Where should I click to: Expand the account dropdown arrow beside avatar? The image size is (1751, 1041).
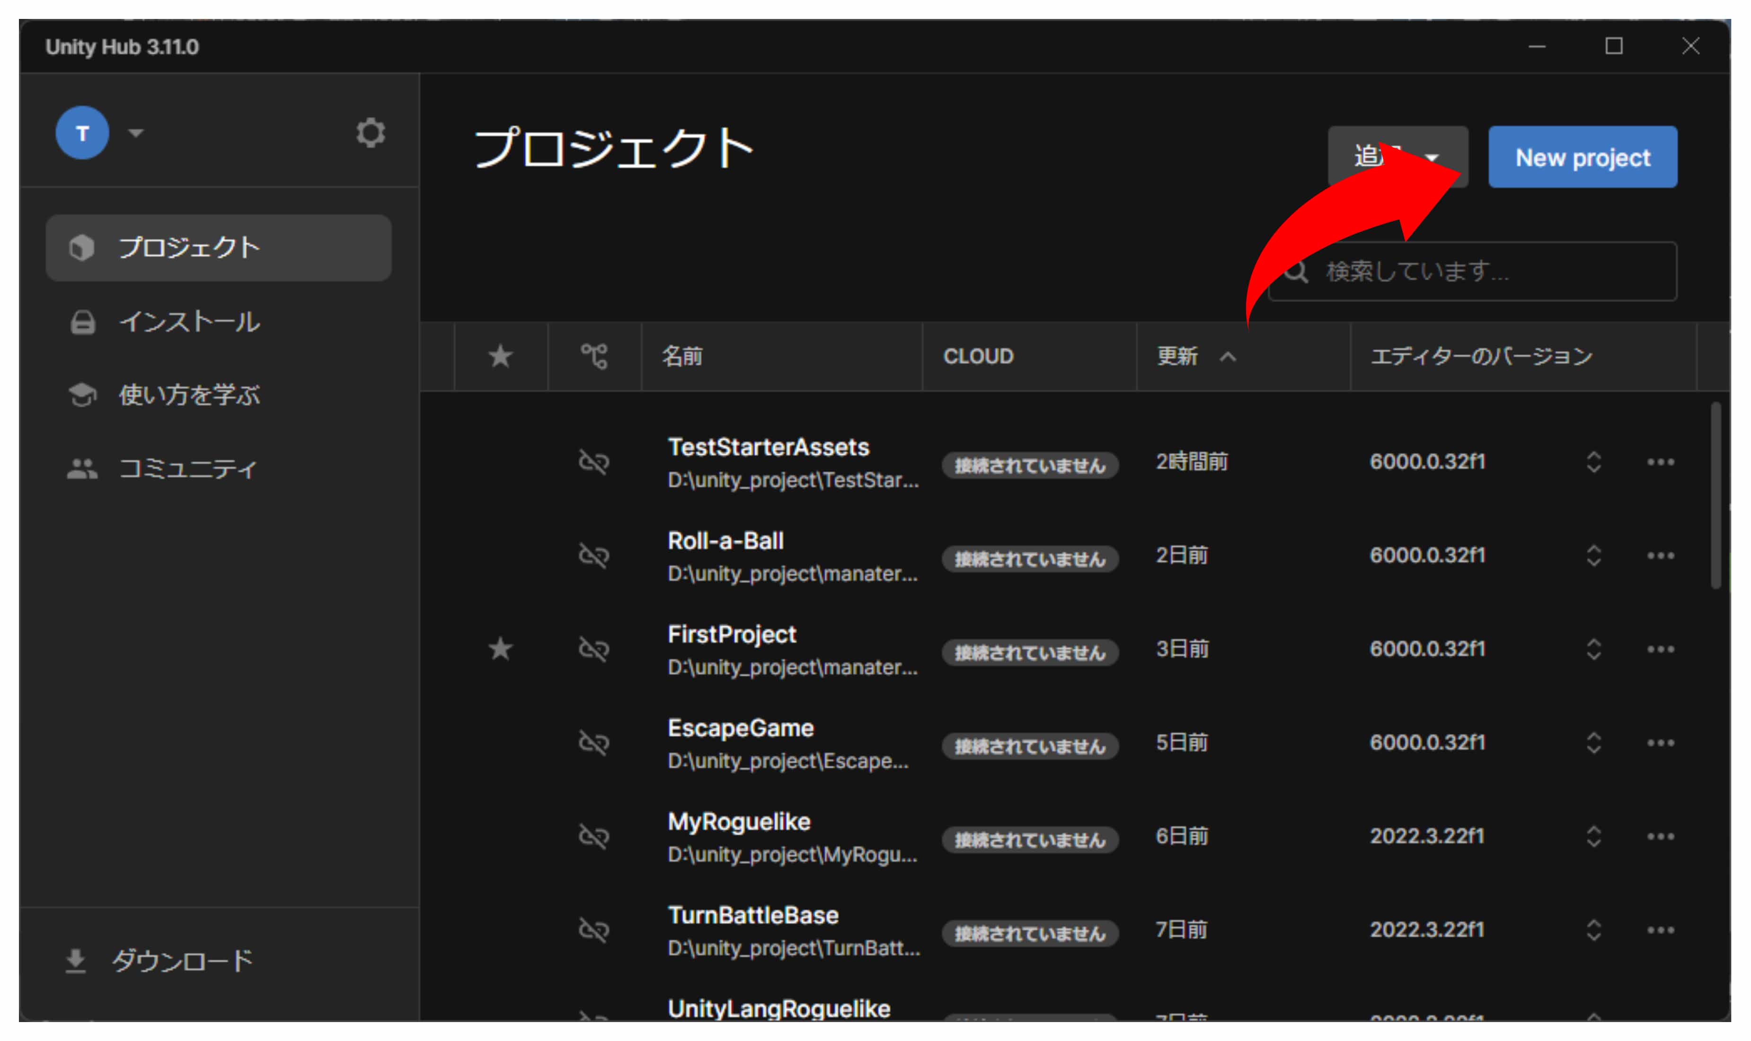coord(136,132)
